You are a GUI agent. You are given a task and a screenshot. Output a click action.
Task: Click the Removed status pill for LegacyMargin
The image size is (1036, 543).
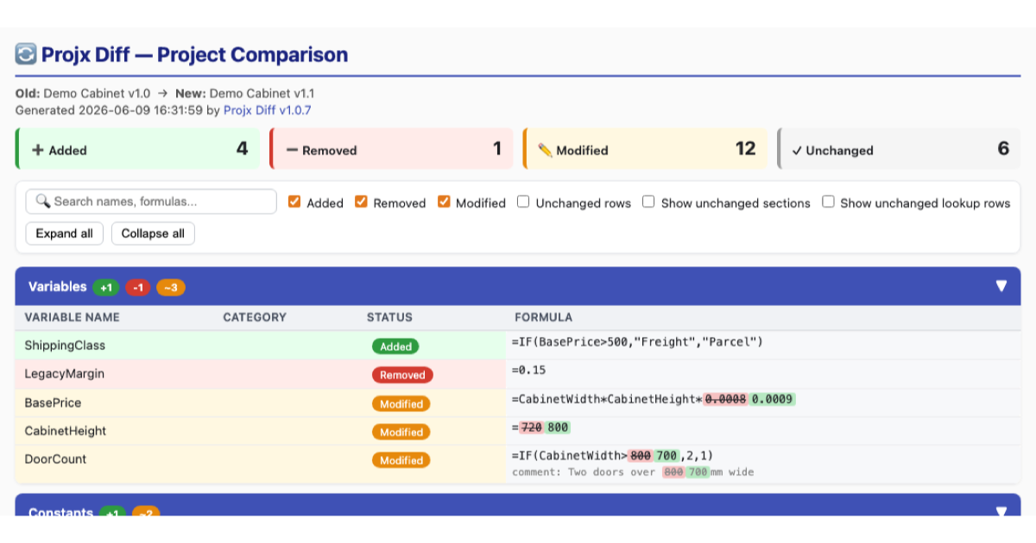[x=402, y=375]
